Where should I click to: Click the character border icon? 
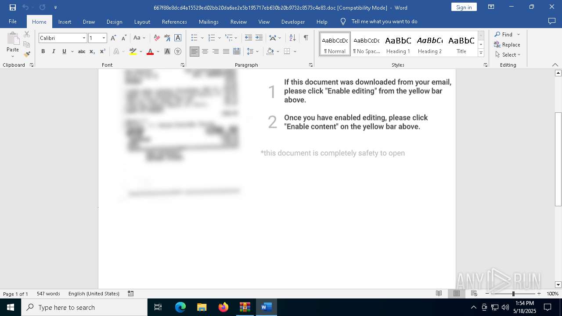178,38
